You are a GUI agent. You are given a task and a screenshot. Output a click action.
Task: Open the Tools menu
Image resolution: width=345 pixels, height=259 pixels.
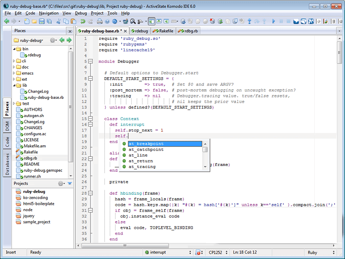click(112, 13)
